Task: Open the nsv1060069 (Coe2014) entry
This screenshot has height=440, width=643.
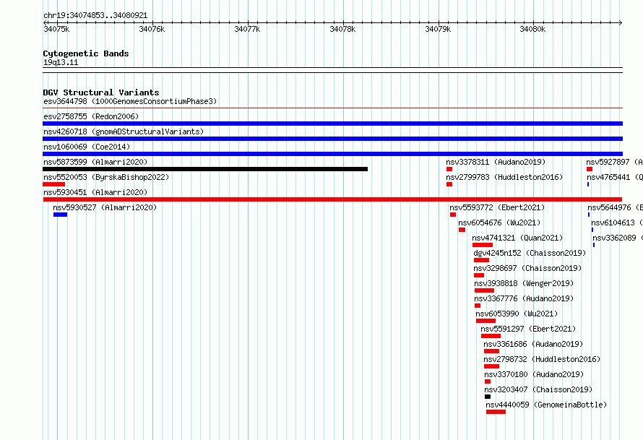Action: pos(87,147)
